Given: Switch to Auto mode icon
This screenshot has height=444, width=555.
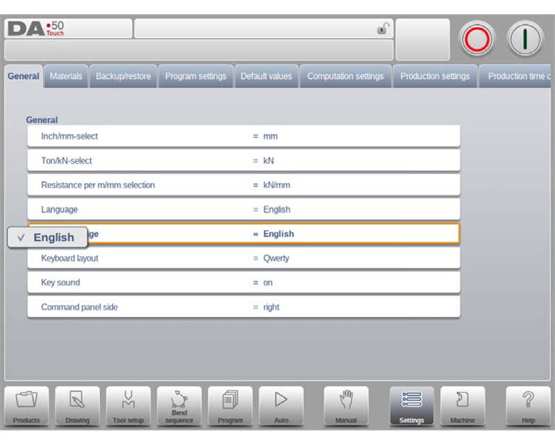Looking at the screenshot, I should [x=281, y=406].
